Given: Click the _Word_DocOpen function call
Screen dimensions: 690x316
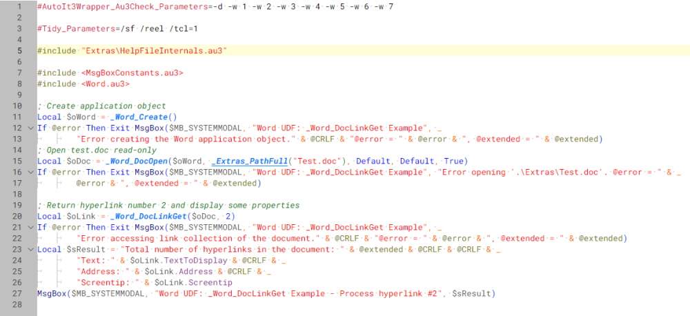Looking at the screenshot, I should (x=137, y=161).
